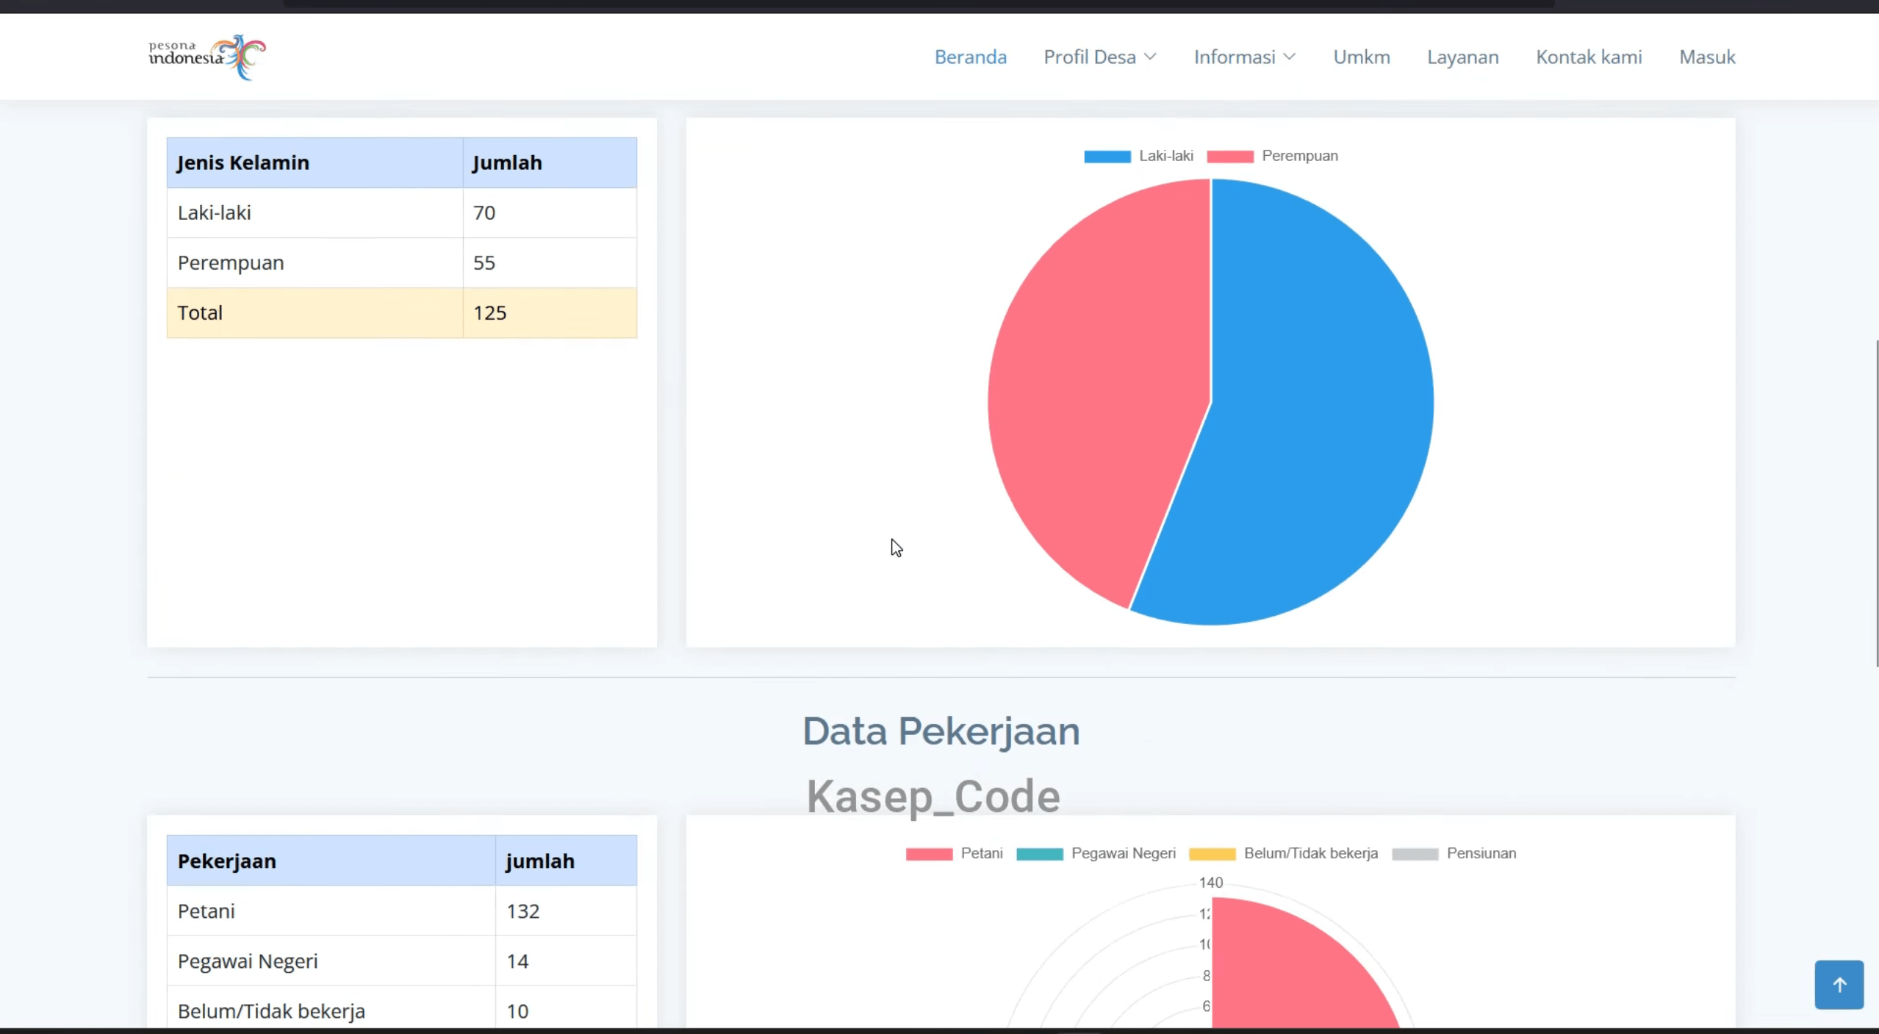1879x1034 pixels.
Task: Click the lowercase jumlah column header
Action: [566, 861]
